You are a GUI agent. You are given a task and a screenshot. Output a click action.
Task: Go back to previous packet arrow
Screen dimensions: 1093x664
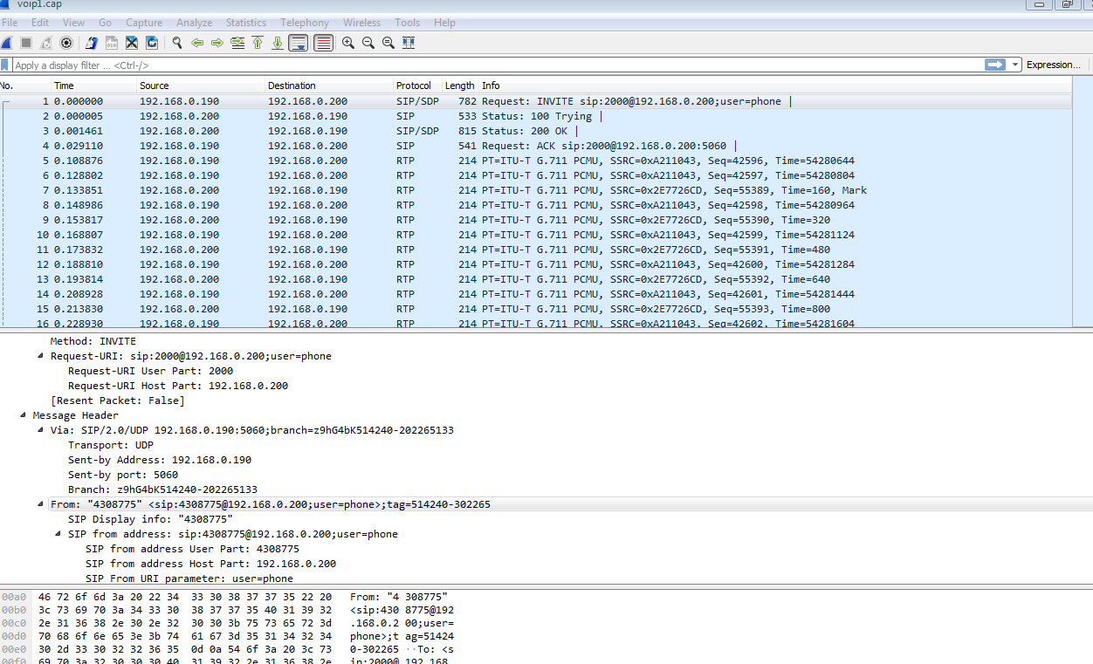[x=197, y=43]
